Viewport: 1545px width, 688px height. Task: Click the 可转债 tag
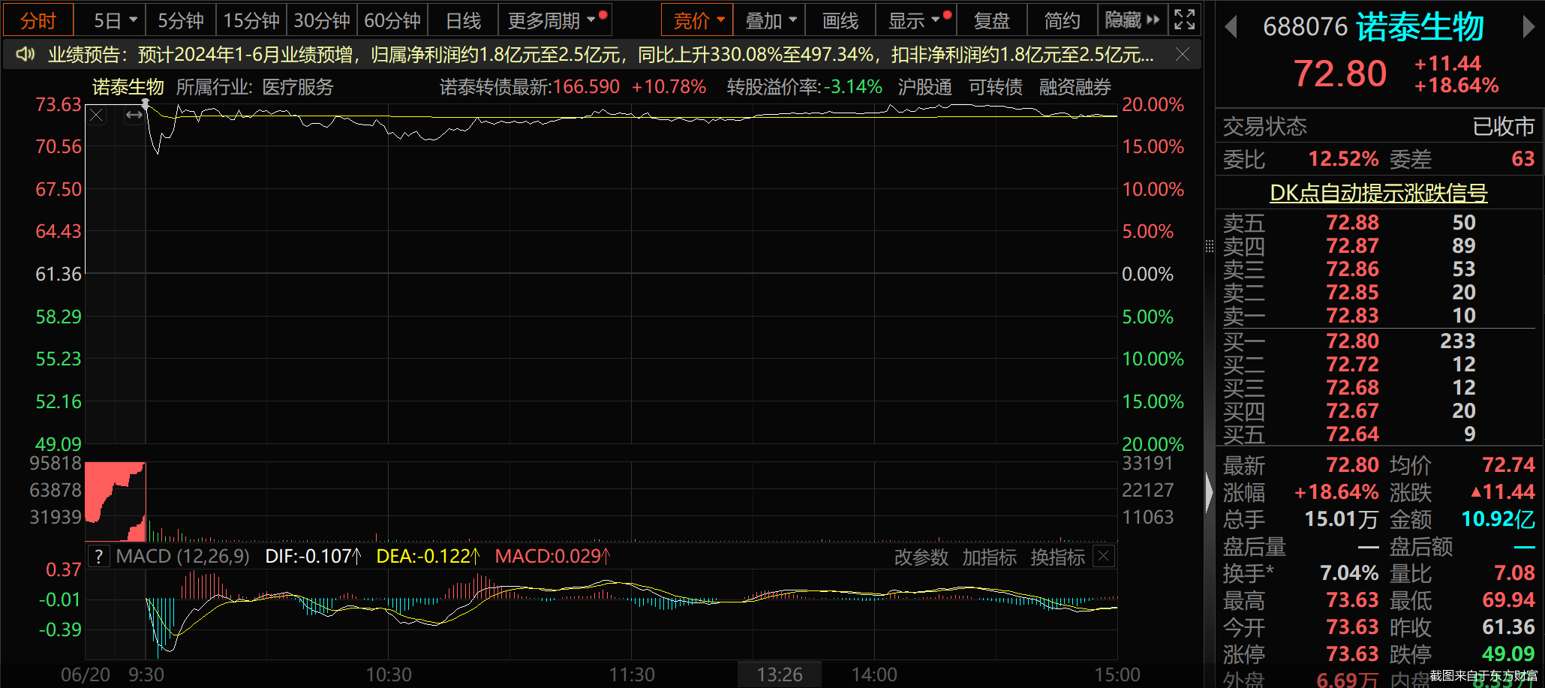point(996,87)
